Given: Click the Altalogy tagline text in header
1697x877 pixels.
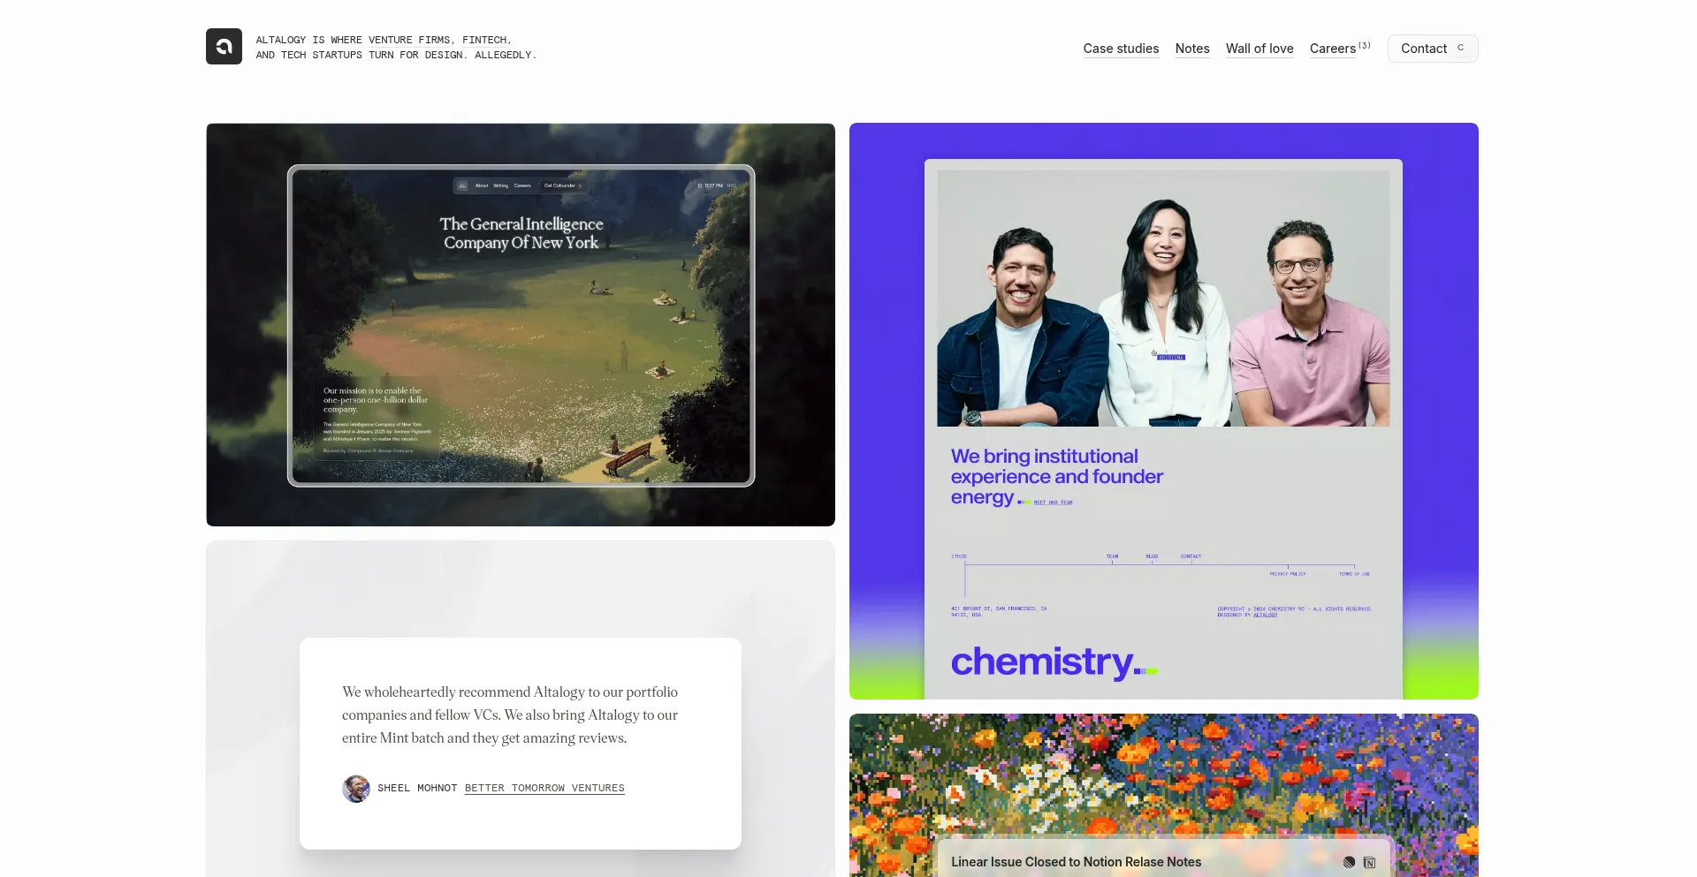Looking at the screenshot, I should 396,47.
